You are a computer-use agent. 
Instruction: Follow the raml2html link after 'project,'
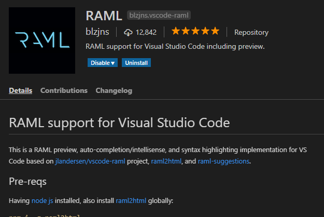(x=166, y=161)
